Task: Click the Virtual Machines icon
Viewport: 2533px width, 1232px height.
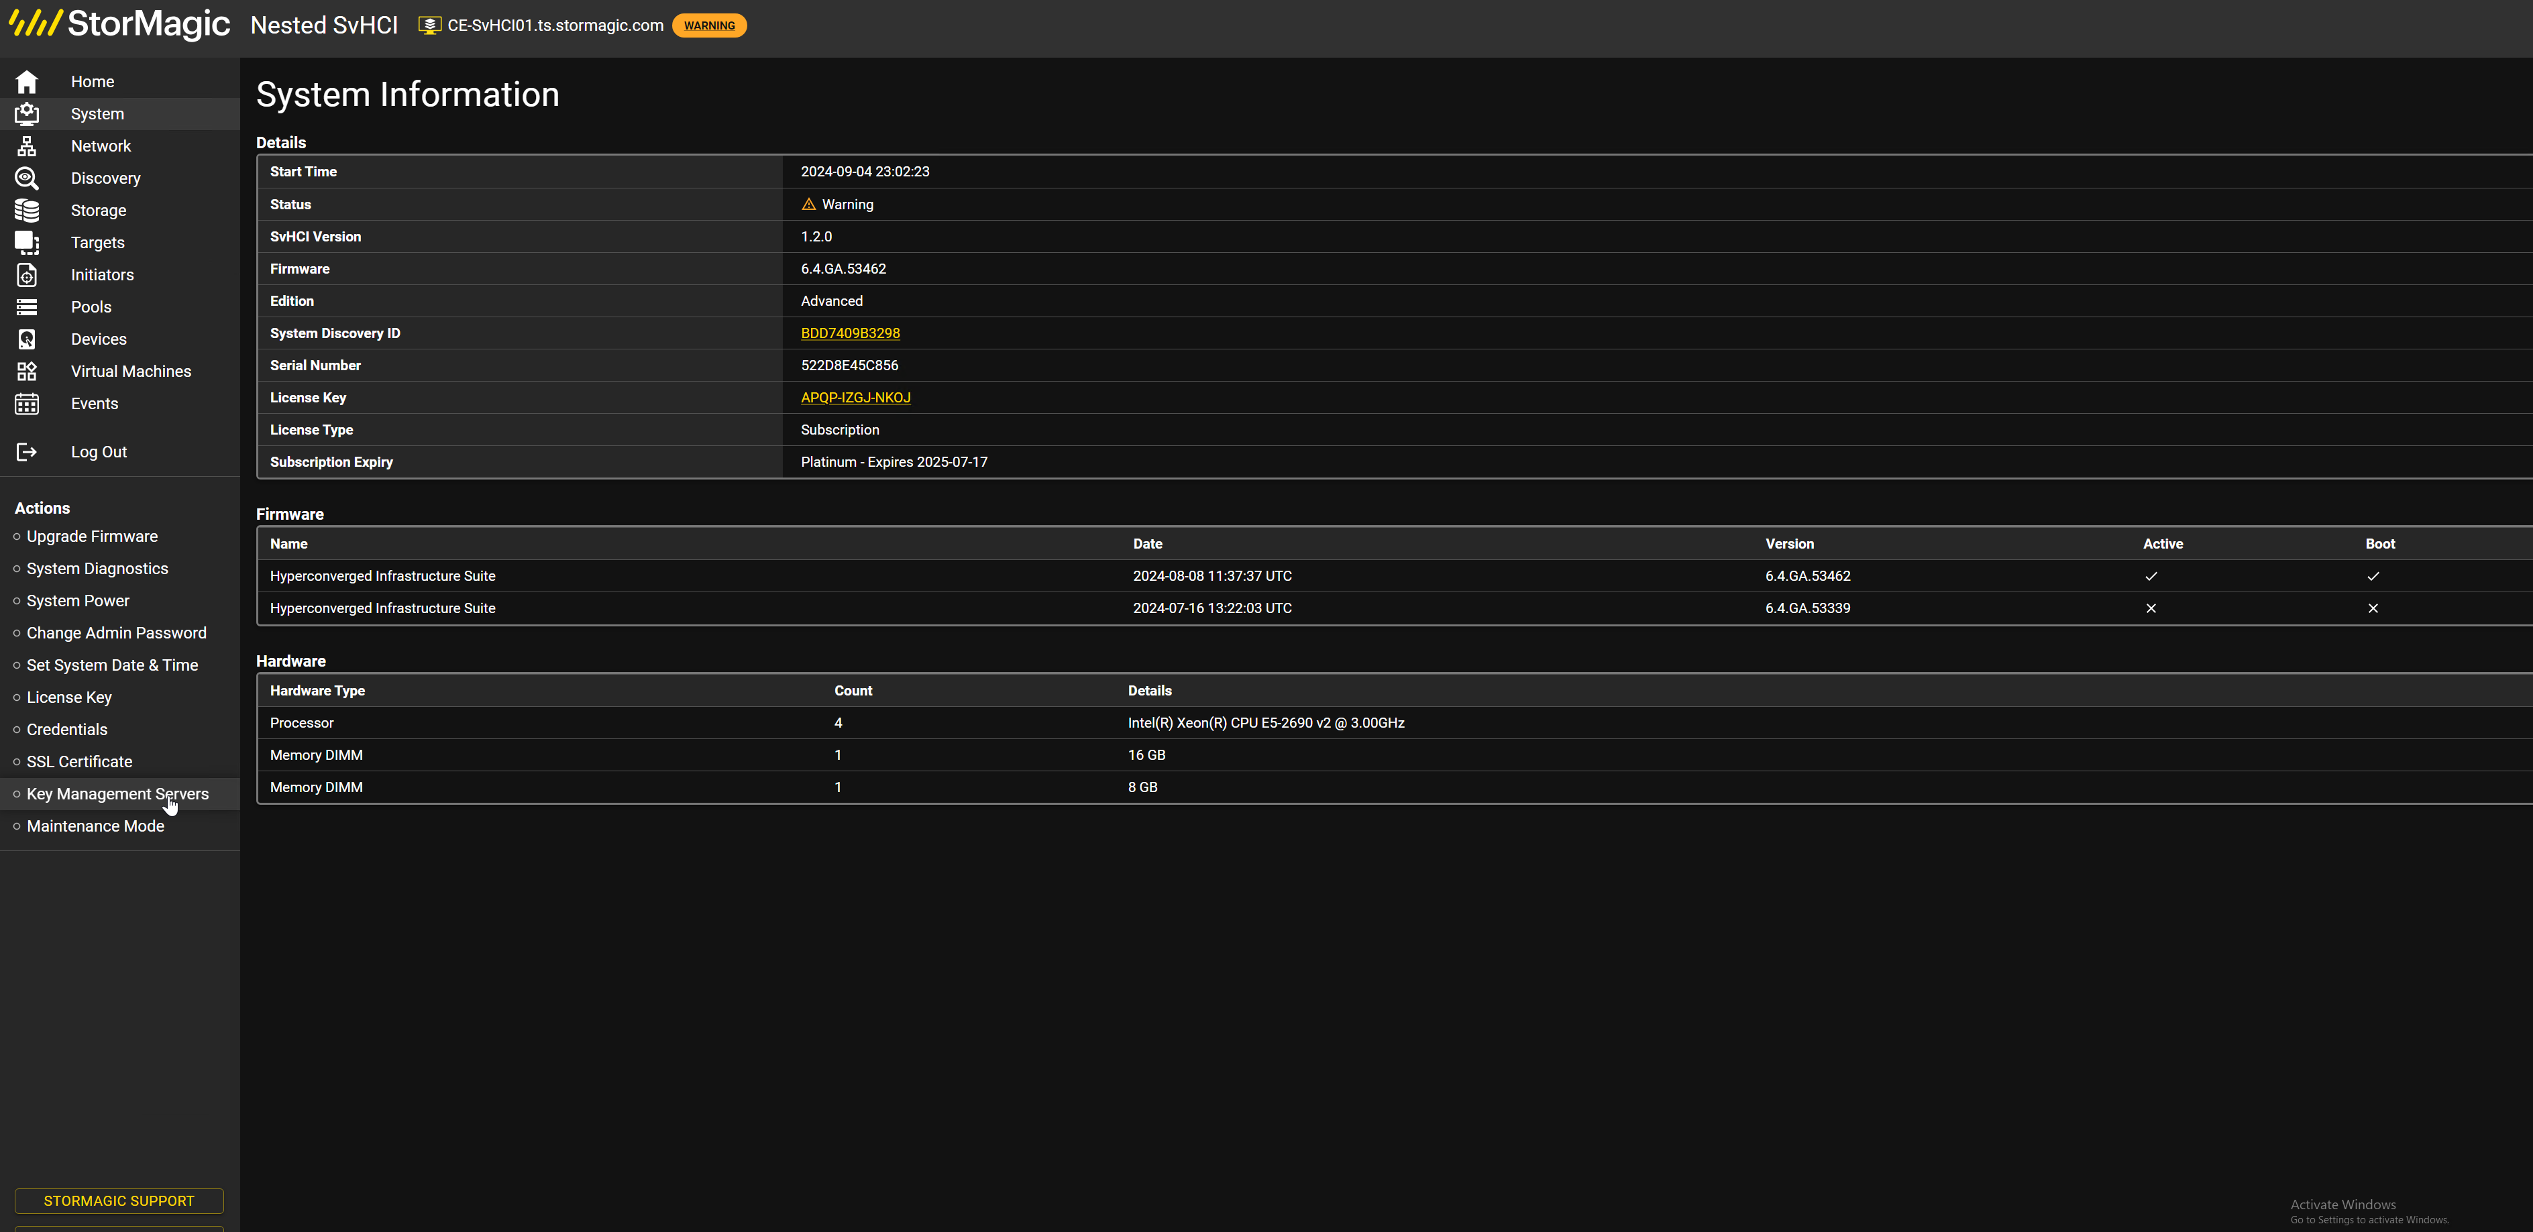Action: (27, 372)
